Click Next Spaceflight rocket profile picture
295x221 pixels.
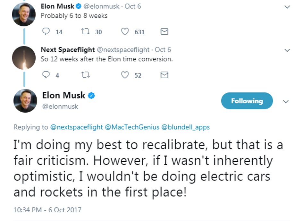[x=24, y=58]
